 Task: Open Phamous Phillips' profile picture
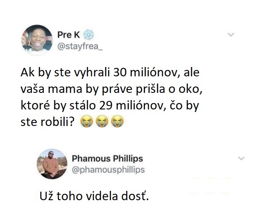(x=52, y=164)
